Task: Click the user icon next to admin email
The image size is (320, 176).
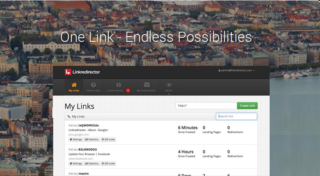Action: pyautogui.click(x=219, y=70)
